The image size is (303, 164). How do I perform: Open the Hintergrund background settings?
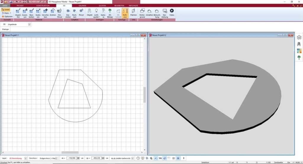[142, 13]
